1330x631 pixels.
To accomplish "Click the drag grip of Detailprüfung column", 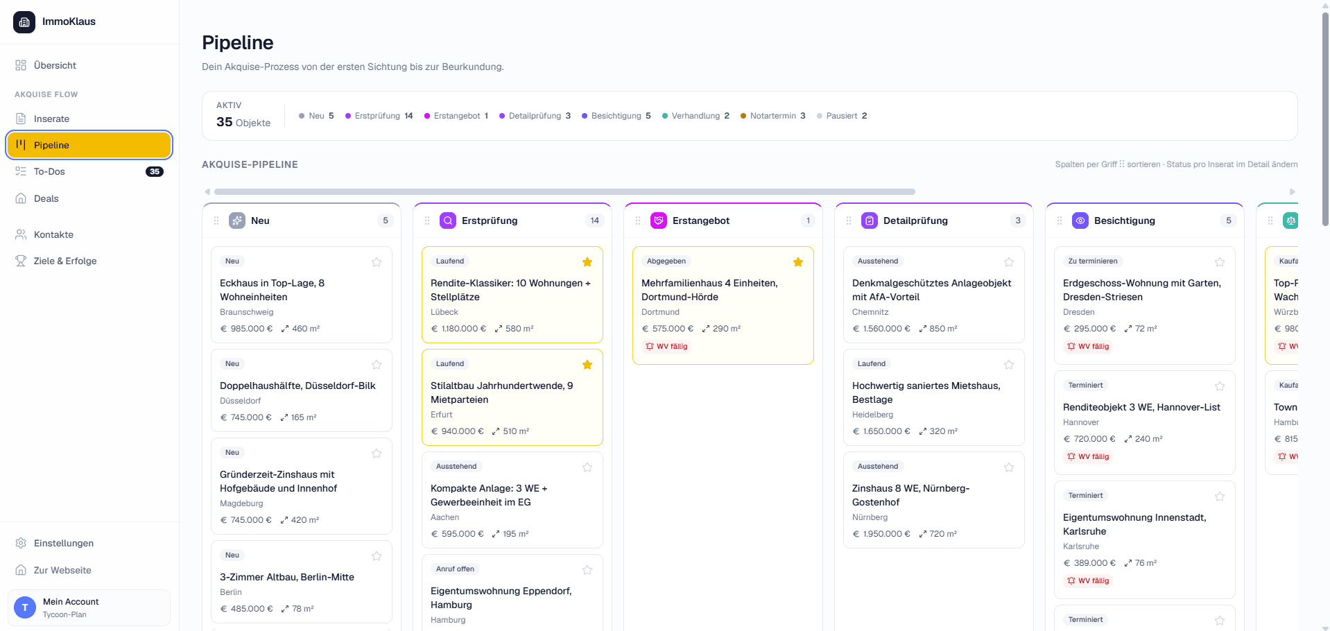I will pyautogui.click(x=849, y=221).
